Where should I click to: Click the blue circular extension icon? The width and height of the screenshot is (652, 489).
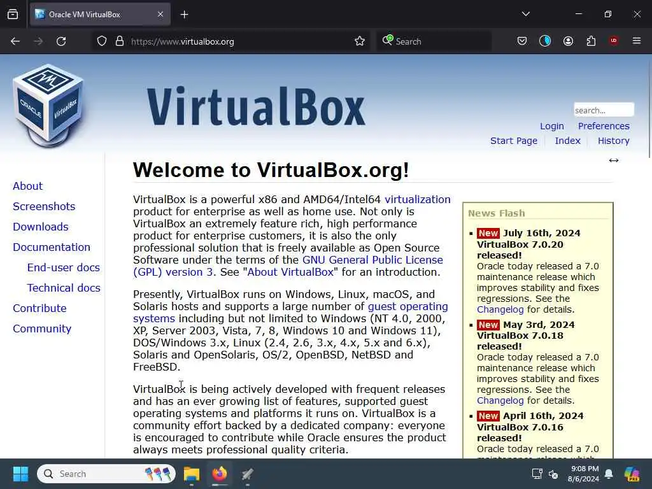pyautogui.click(x=545, y=41)
